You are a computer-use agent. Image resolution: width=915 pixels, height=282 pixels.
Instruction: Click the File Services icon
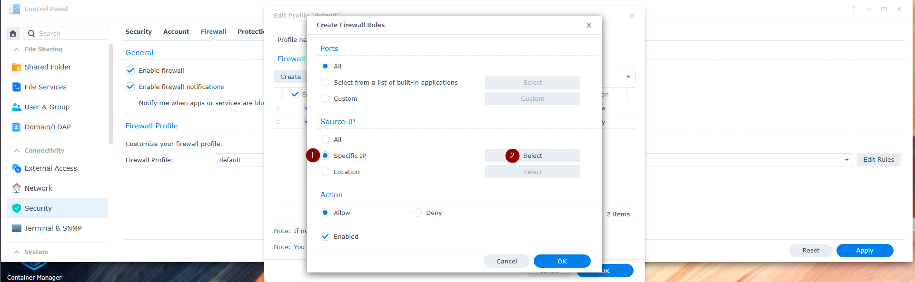click(x=16, y=87)
